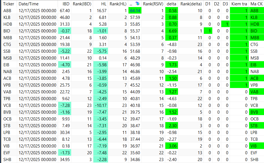Click the delta value 2.30 for STB
The height and width of the screenshot is (163, 264).
[172, 126]
